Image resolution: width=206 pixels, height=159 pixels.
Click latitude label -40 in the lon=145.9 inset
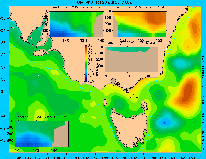[x=127, y=76]
